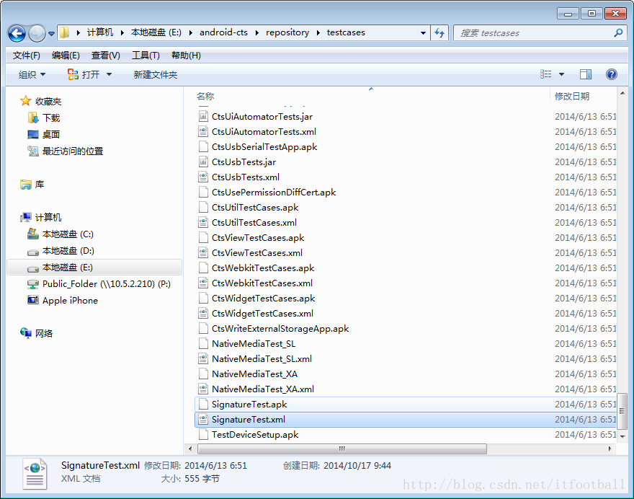Open the 编辑(E) menu
This screenshot has width=634, height=499.
click(66, 56)
